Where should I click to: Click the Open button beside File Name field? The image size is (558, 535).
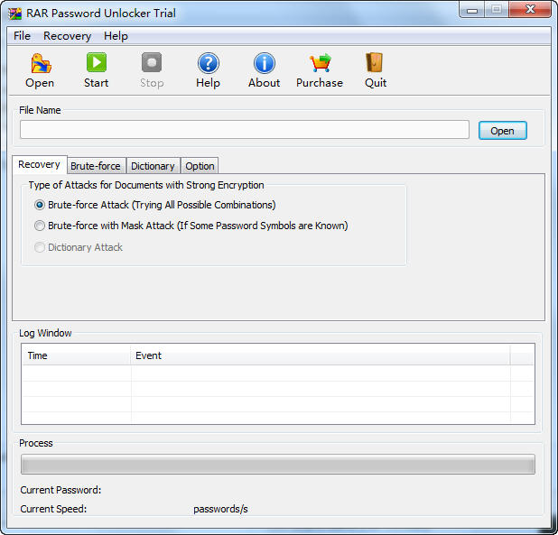(502, 131)
